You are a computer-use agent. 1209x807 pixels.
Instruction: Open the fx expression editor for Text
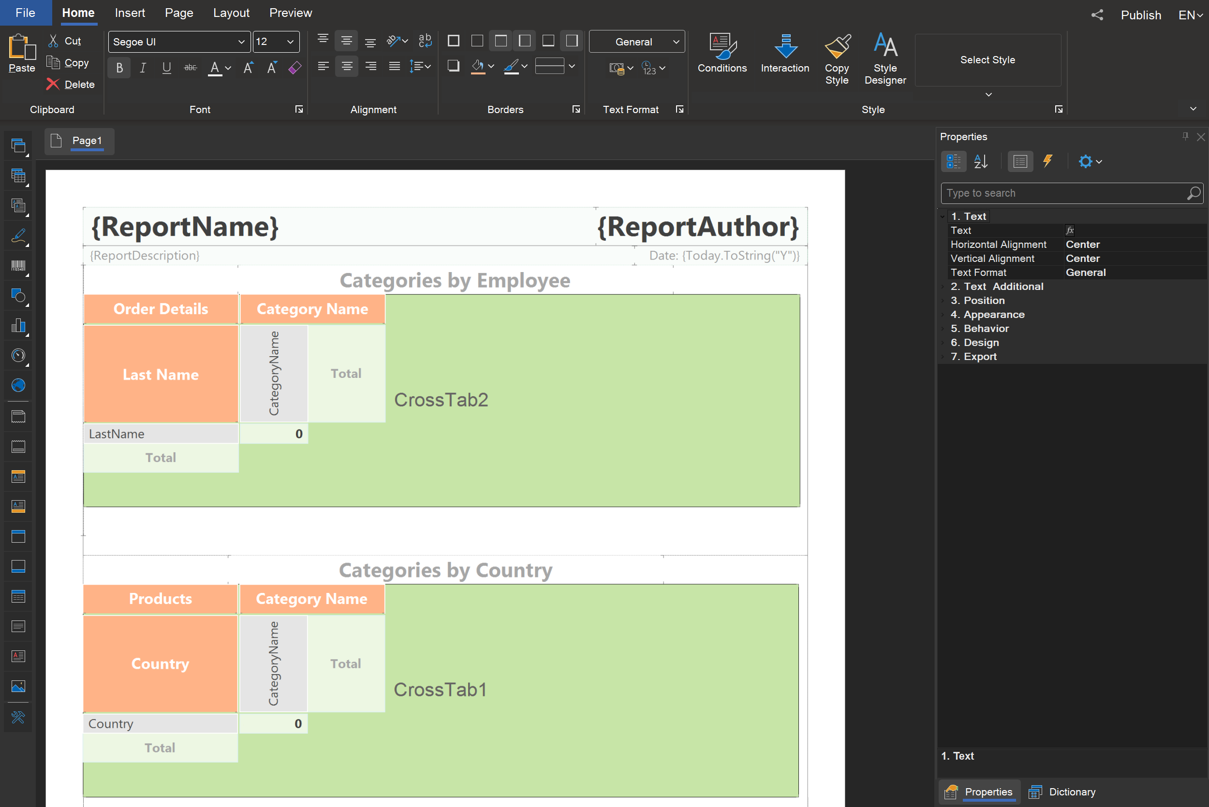tap(1069, 230)
